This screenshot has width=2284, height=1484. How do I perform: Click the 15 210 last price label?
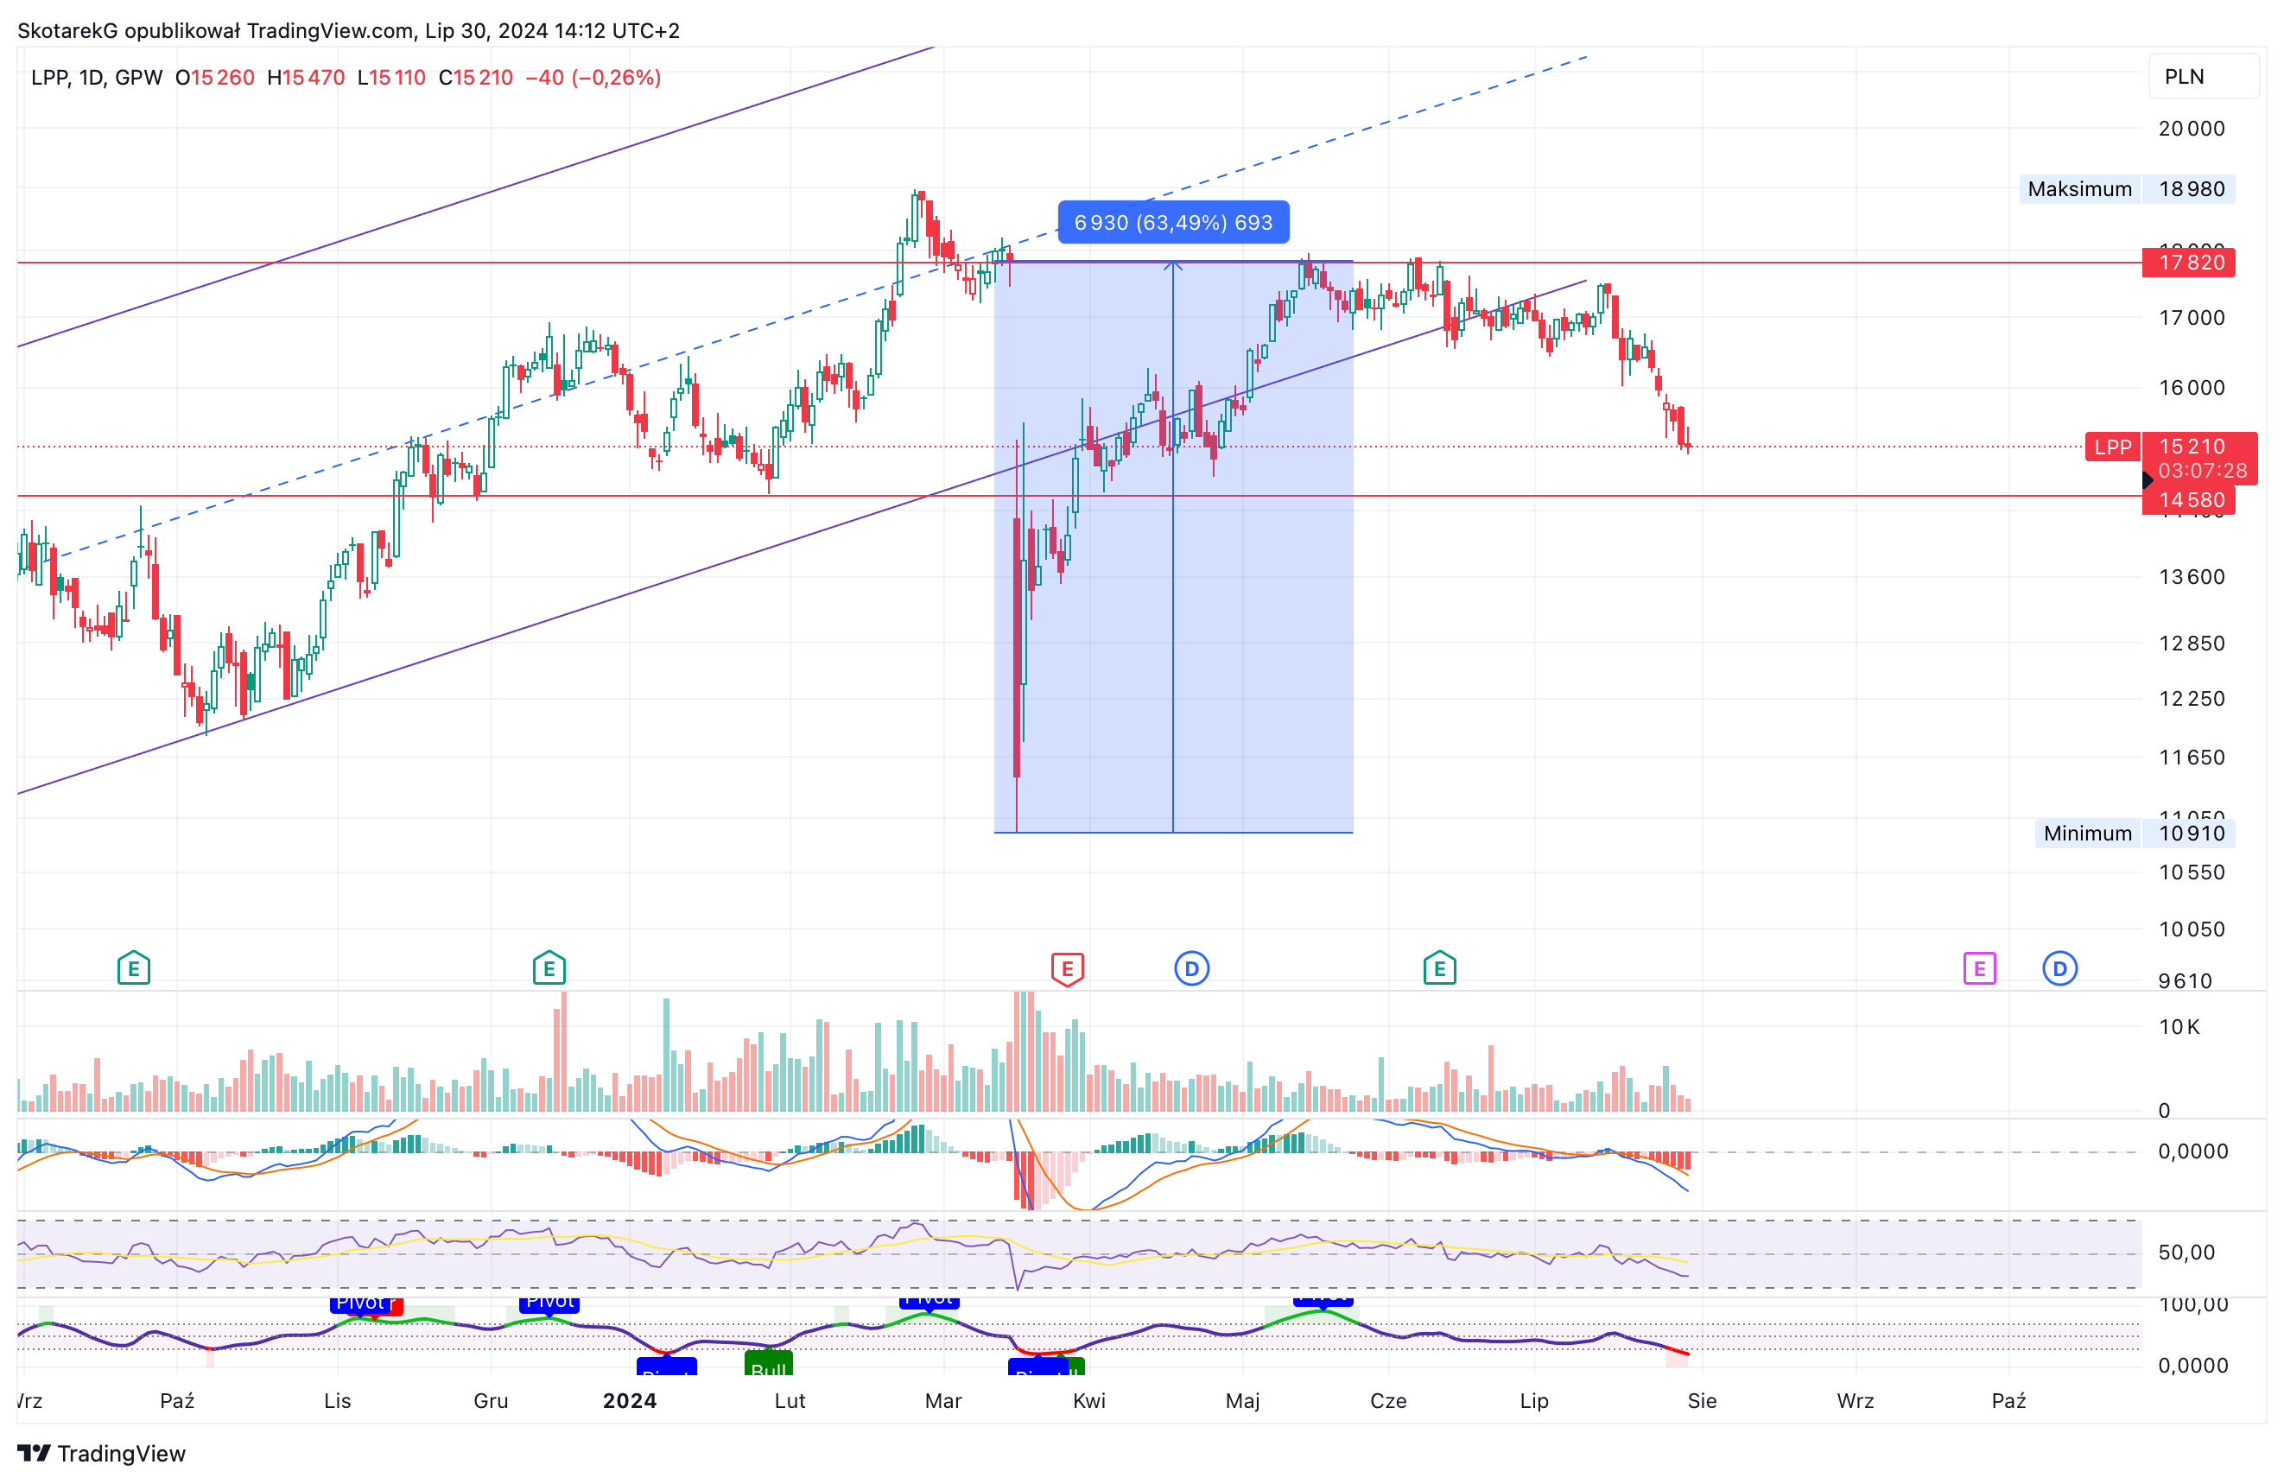click(2192, 447)
